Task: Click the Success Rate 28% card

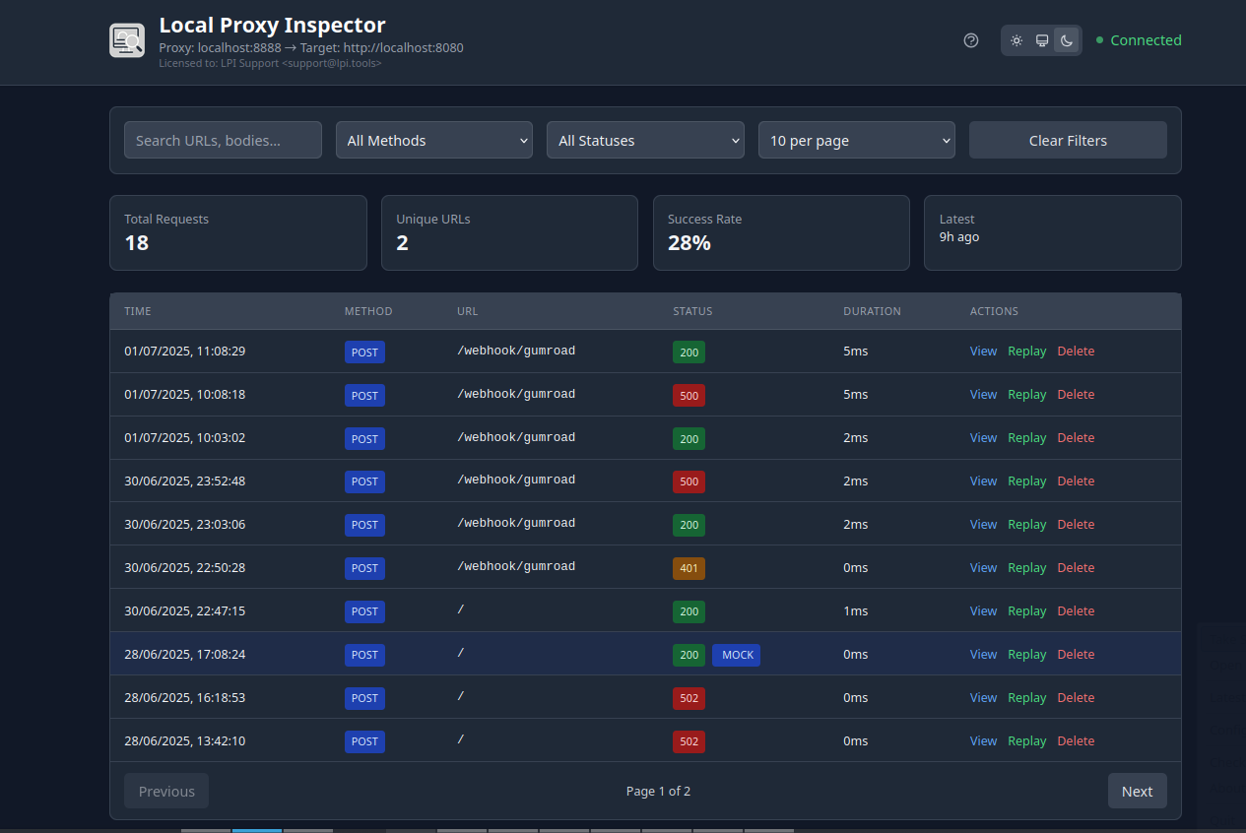Action: coord(781,232)
